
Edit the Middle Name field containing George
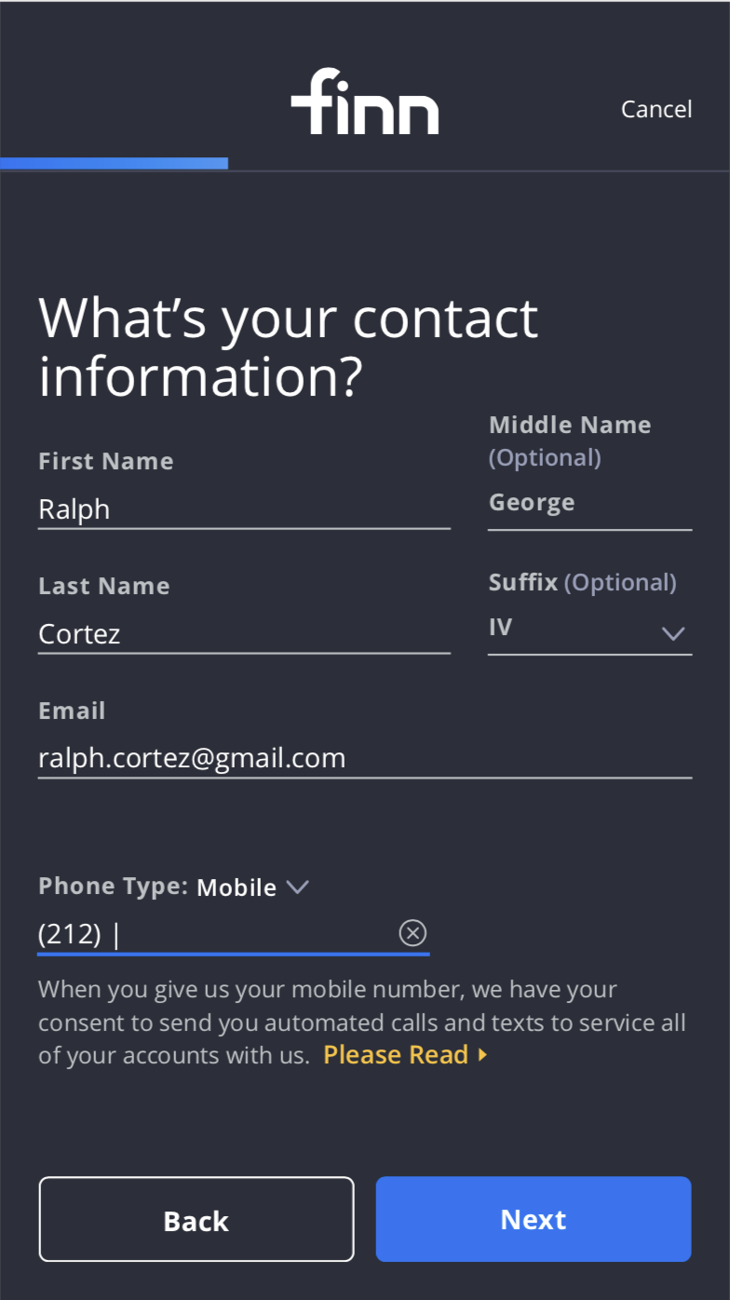click(588, 503)
